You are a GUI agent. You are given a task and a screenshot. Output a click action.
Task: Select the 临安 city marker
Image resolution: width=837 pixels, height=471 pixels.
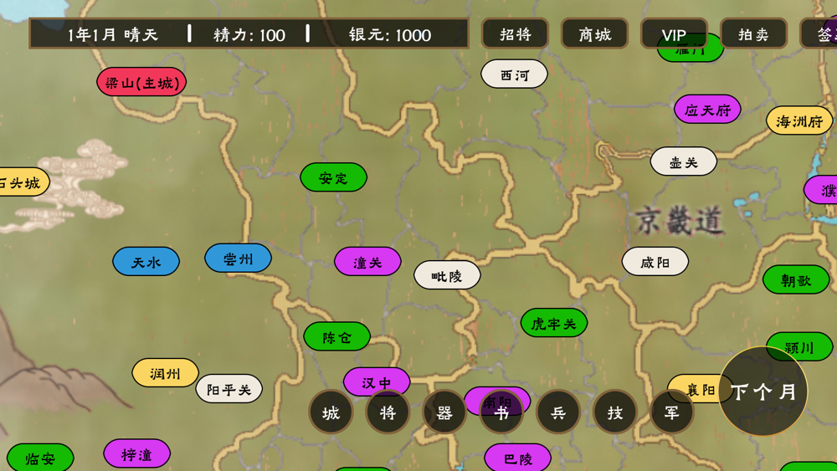(40, 458)
